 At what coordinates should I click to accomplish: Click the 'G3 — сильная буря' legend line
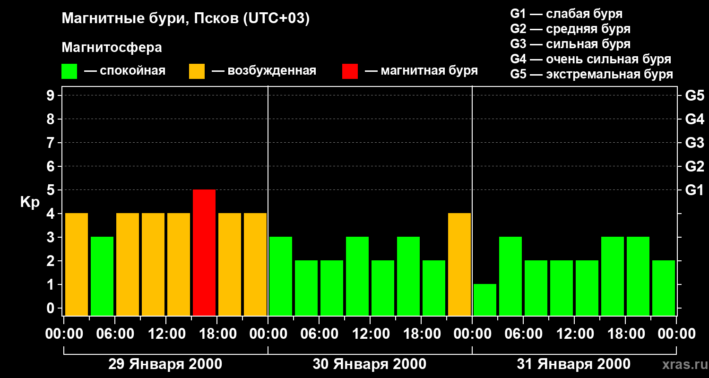tap(571, 44)
